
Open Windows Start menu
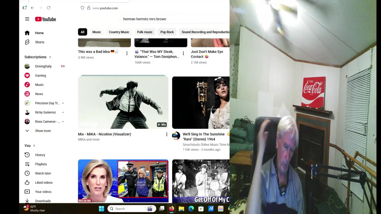(102, 209)
